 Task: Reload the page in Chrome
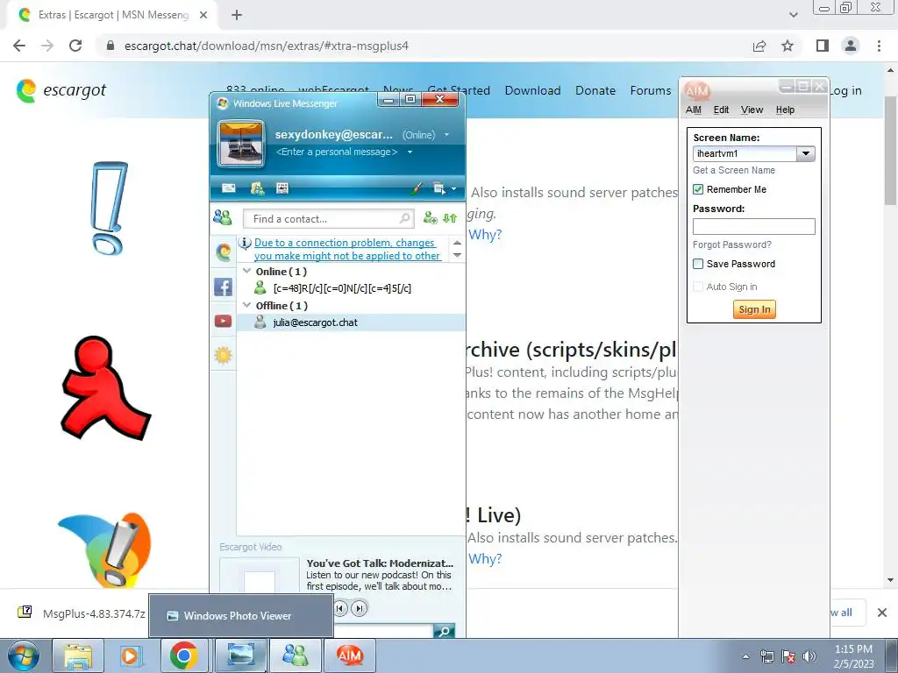point(75,46)
